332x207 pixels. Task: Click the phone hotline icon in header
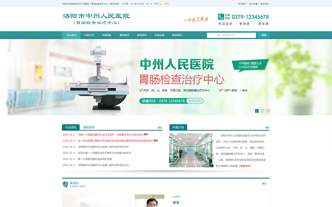coord(221,17)
